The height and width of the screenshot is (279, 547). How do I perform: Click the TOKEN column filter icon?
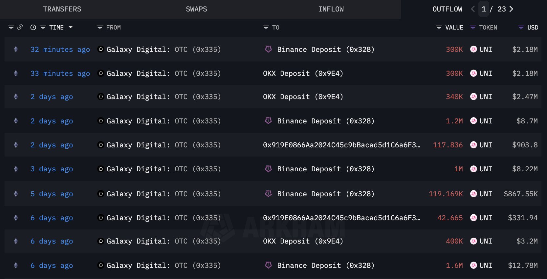point(473,28)
